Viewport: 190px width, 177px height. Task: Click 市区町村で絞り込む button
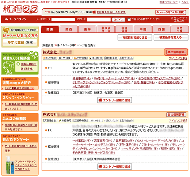coord(135,38)
